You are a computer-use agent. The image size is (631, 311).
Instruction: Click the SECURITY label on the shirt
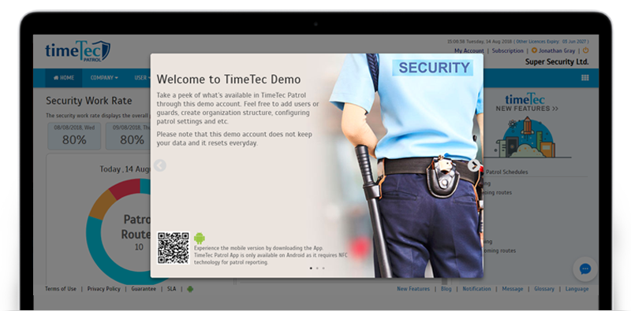click(434, 68)
